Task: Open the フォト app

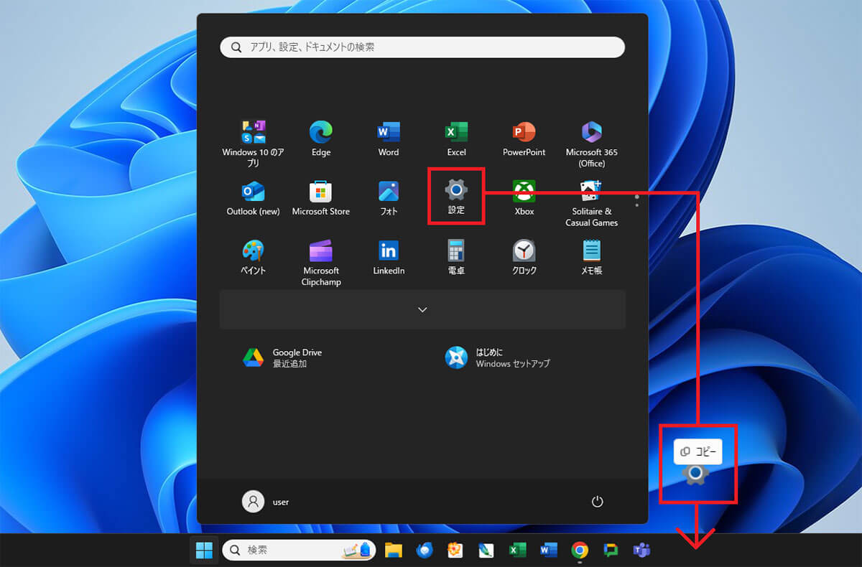Action: [389, 197]
